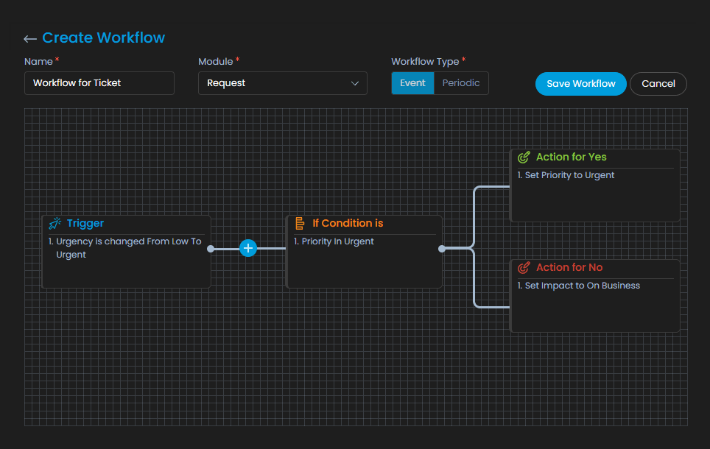This screenshot has height=449, width=710.
Task: Switch workflow type to Periodic
Action: [461, 83]
